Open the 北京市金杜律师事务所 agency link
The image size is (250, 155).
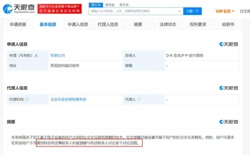(68, 99)
